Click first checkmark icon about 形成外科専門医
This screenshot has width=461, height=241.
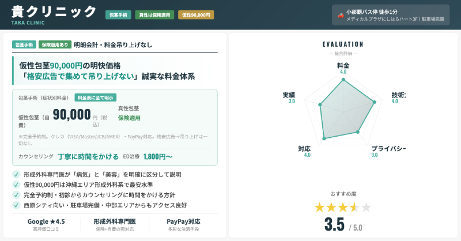point(16,175)
